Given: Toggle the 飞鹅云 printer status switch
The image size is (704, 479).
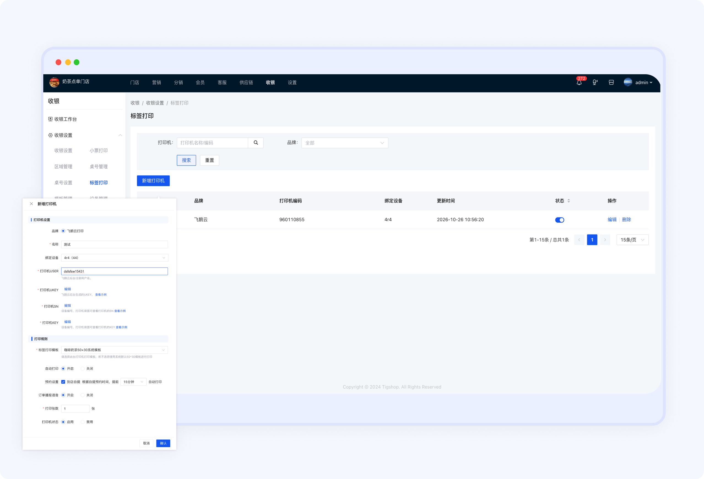Looking at the screenshot, I should point(559,220).
